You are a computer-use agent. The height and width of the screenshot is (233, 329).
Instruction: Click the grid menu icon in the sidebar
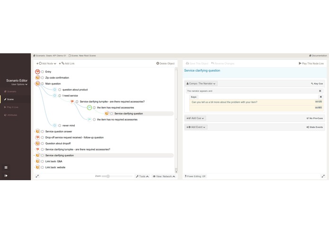tap(6, 167)
